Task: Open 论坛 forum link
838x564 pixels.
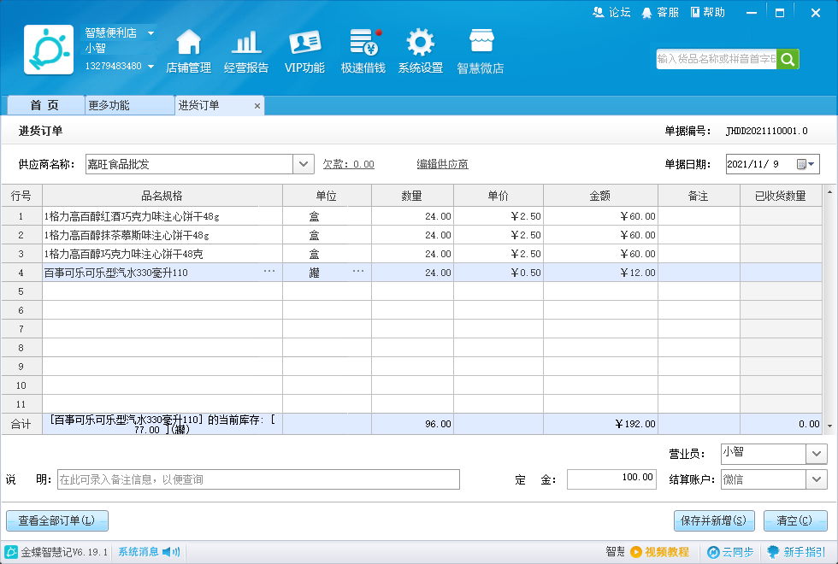Action: click(612, 12)
